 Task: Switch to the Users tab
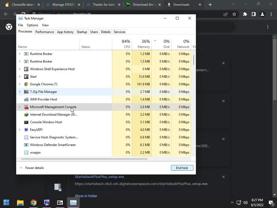tap(94, 32)
